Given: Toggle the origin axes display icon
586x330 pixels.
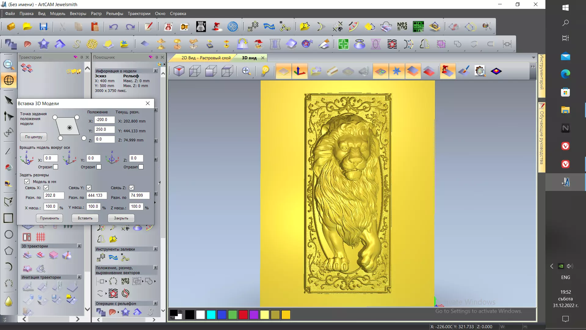Looking at the screenshot, I should pyautogui.click(x=299, y=71).
